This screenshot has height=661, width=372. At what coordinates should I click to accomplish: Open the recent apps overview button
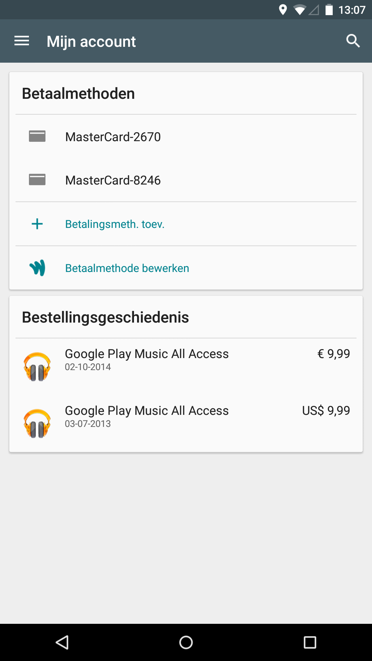click(x=310, y=642)
